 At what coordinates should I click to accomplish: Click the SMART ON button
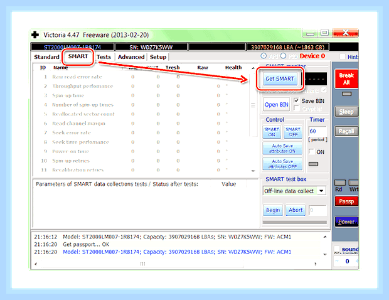point(272,132)
